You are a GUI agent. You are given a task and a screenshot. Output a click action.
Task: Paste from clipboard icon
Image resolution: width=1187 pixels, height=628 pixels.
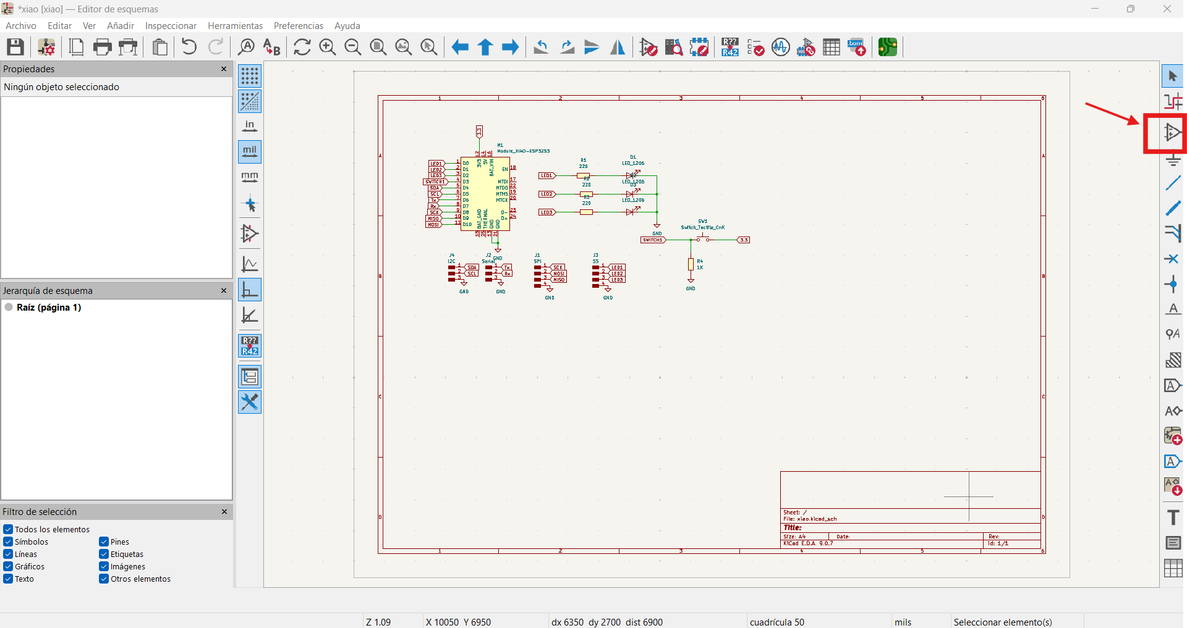click(160, 47)
